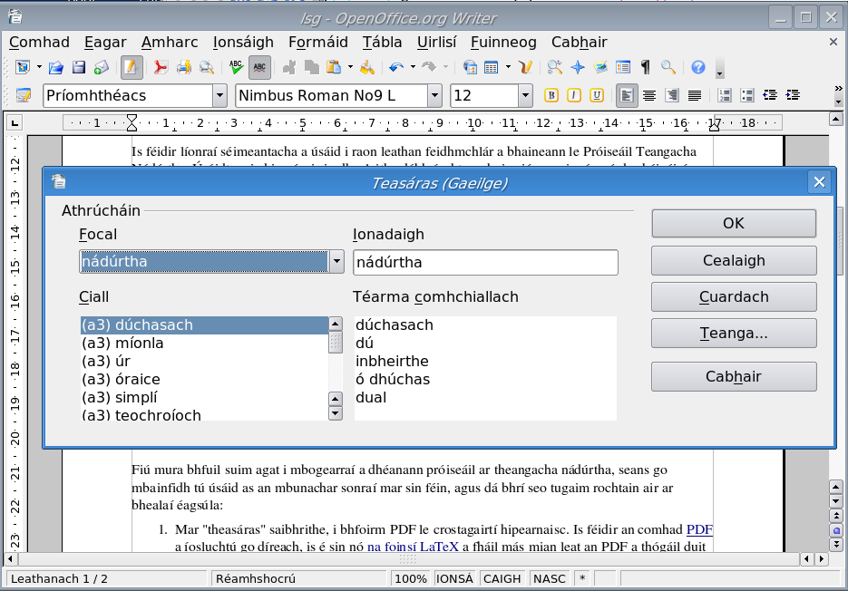Toggle Bold formatting button
Screen dimensions: 848x591
[x=551, y=96]
